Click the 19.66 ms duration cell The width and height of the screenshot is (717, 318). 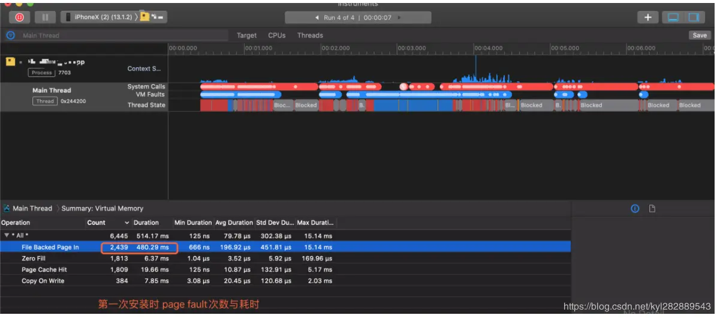pyautogui.click(x=155, y=269)
